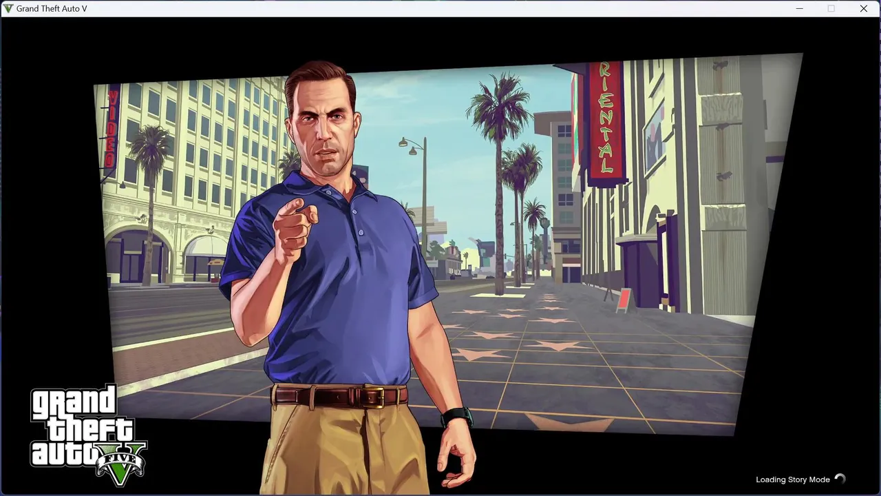The width and height of the screenshot is (881, 496).
Task: Minimize the Grand Theft Auto V window
Action: click(799, 8)
